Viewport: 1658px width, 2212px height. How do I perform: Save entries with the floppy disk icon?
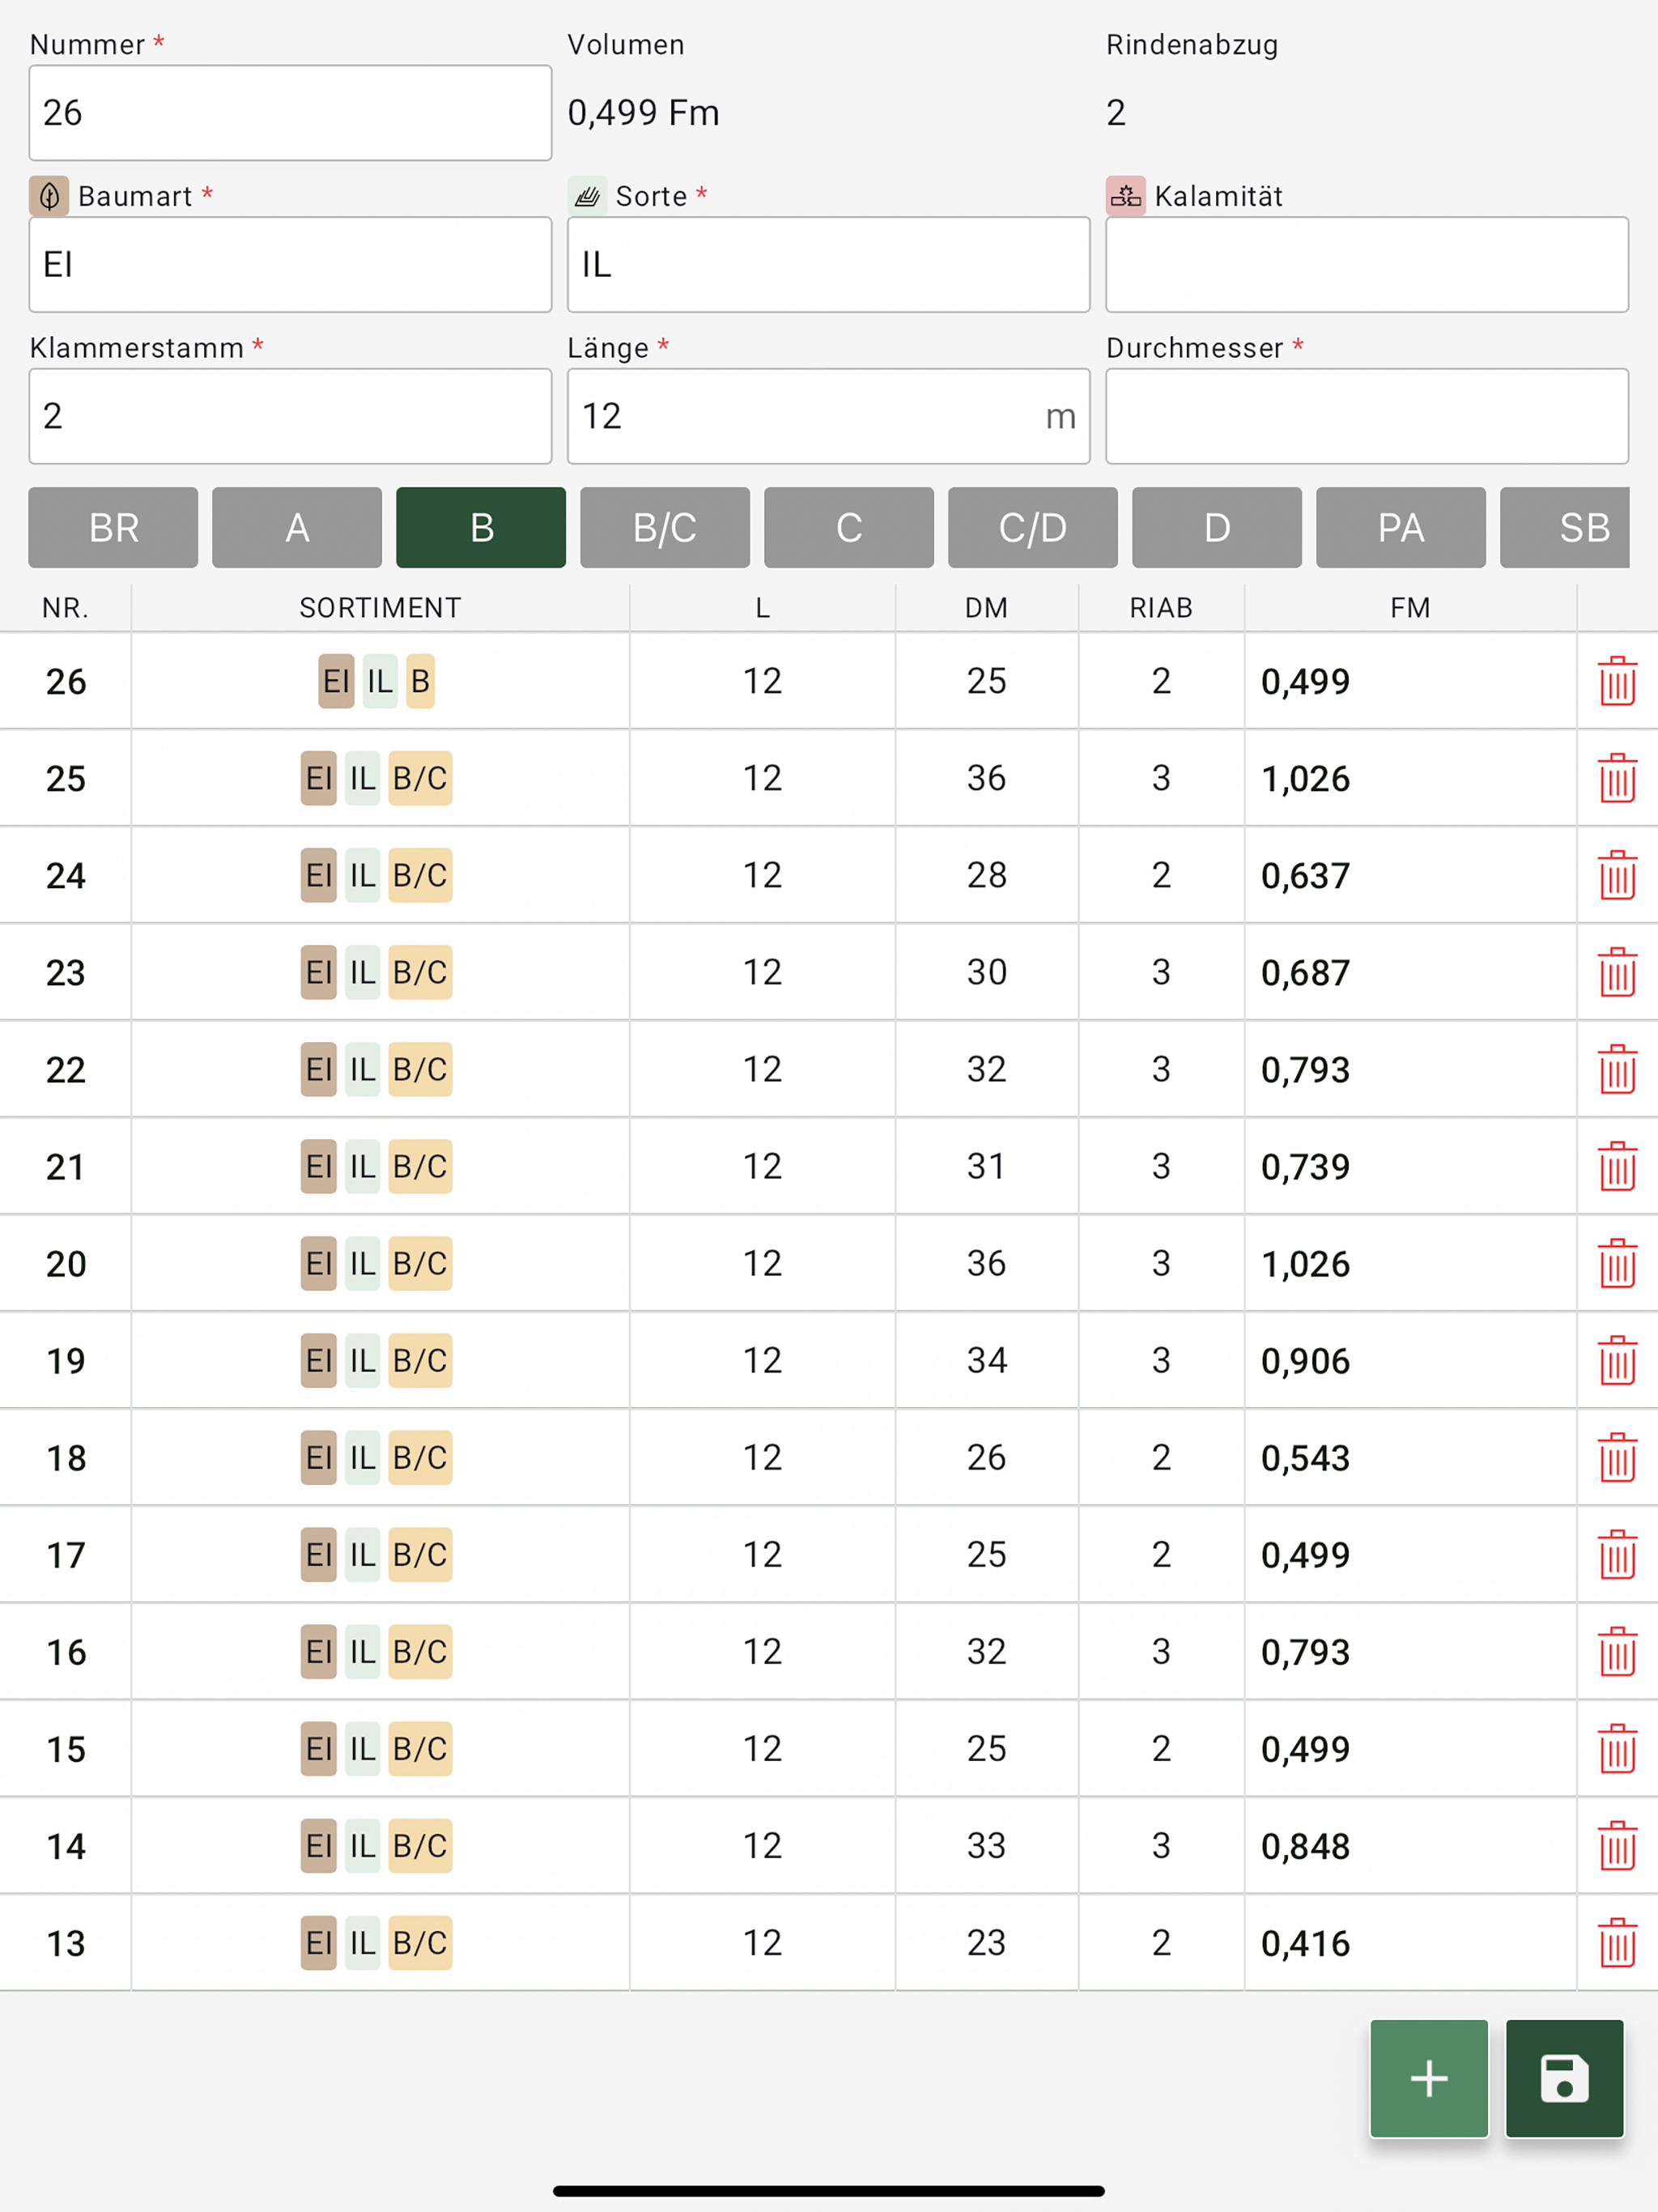1564,2078
